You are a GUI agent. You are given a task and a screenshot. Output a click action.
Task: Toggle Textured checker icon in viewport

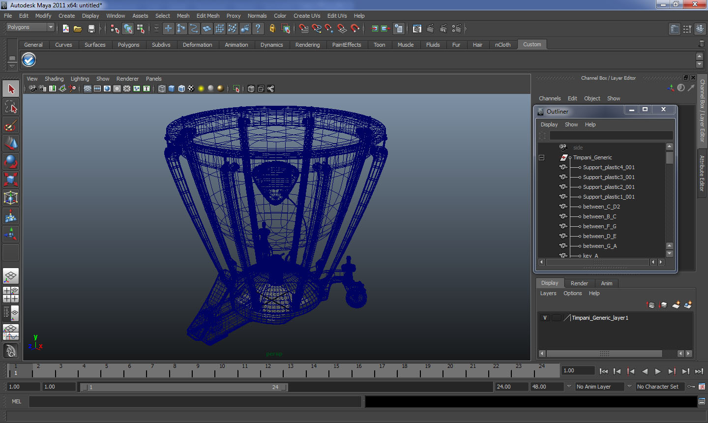pyautogui.click(x=191, y=89)
